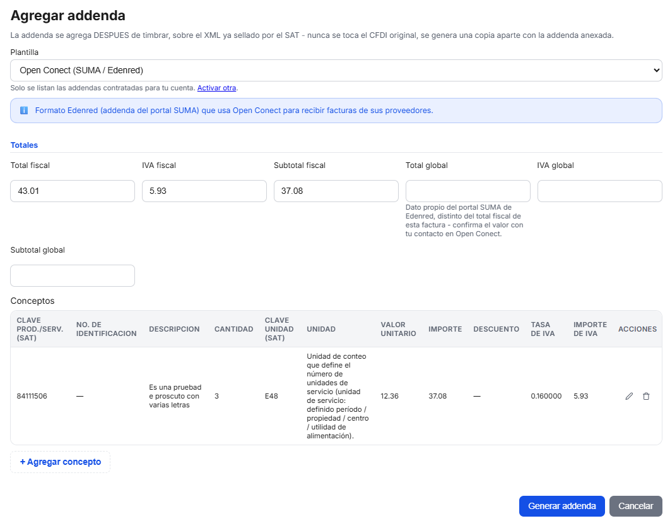This screenshot has height=528, width=670.
Task: Click the blue info icon in the banner
Action: pos(25,111)
